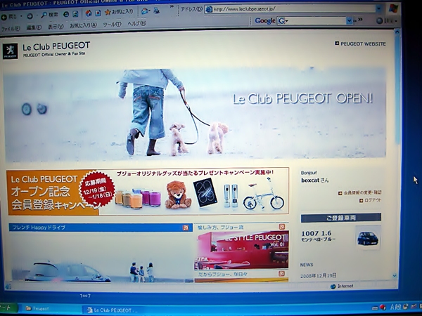
Task: Click the 'boxcat' username text
Action: [x=310, y=180]
